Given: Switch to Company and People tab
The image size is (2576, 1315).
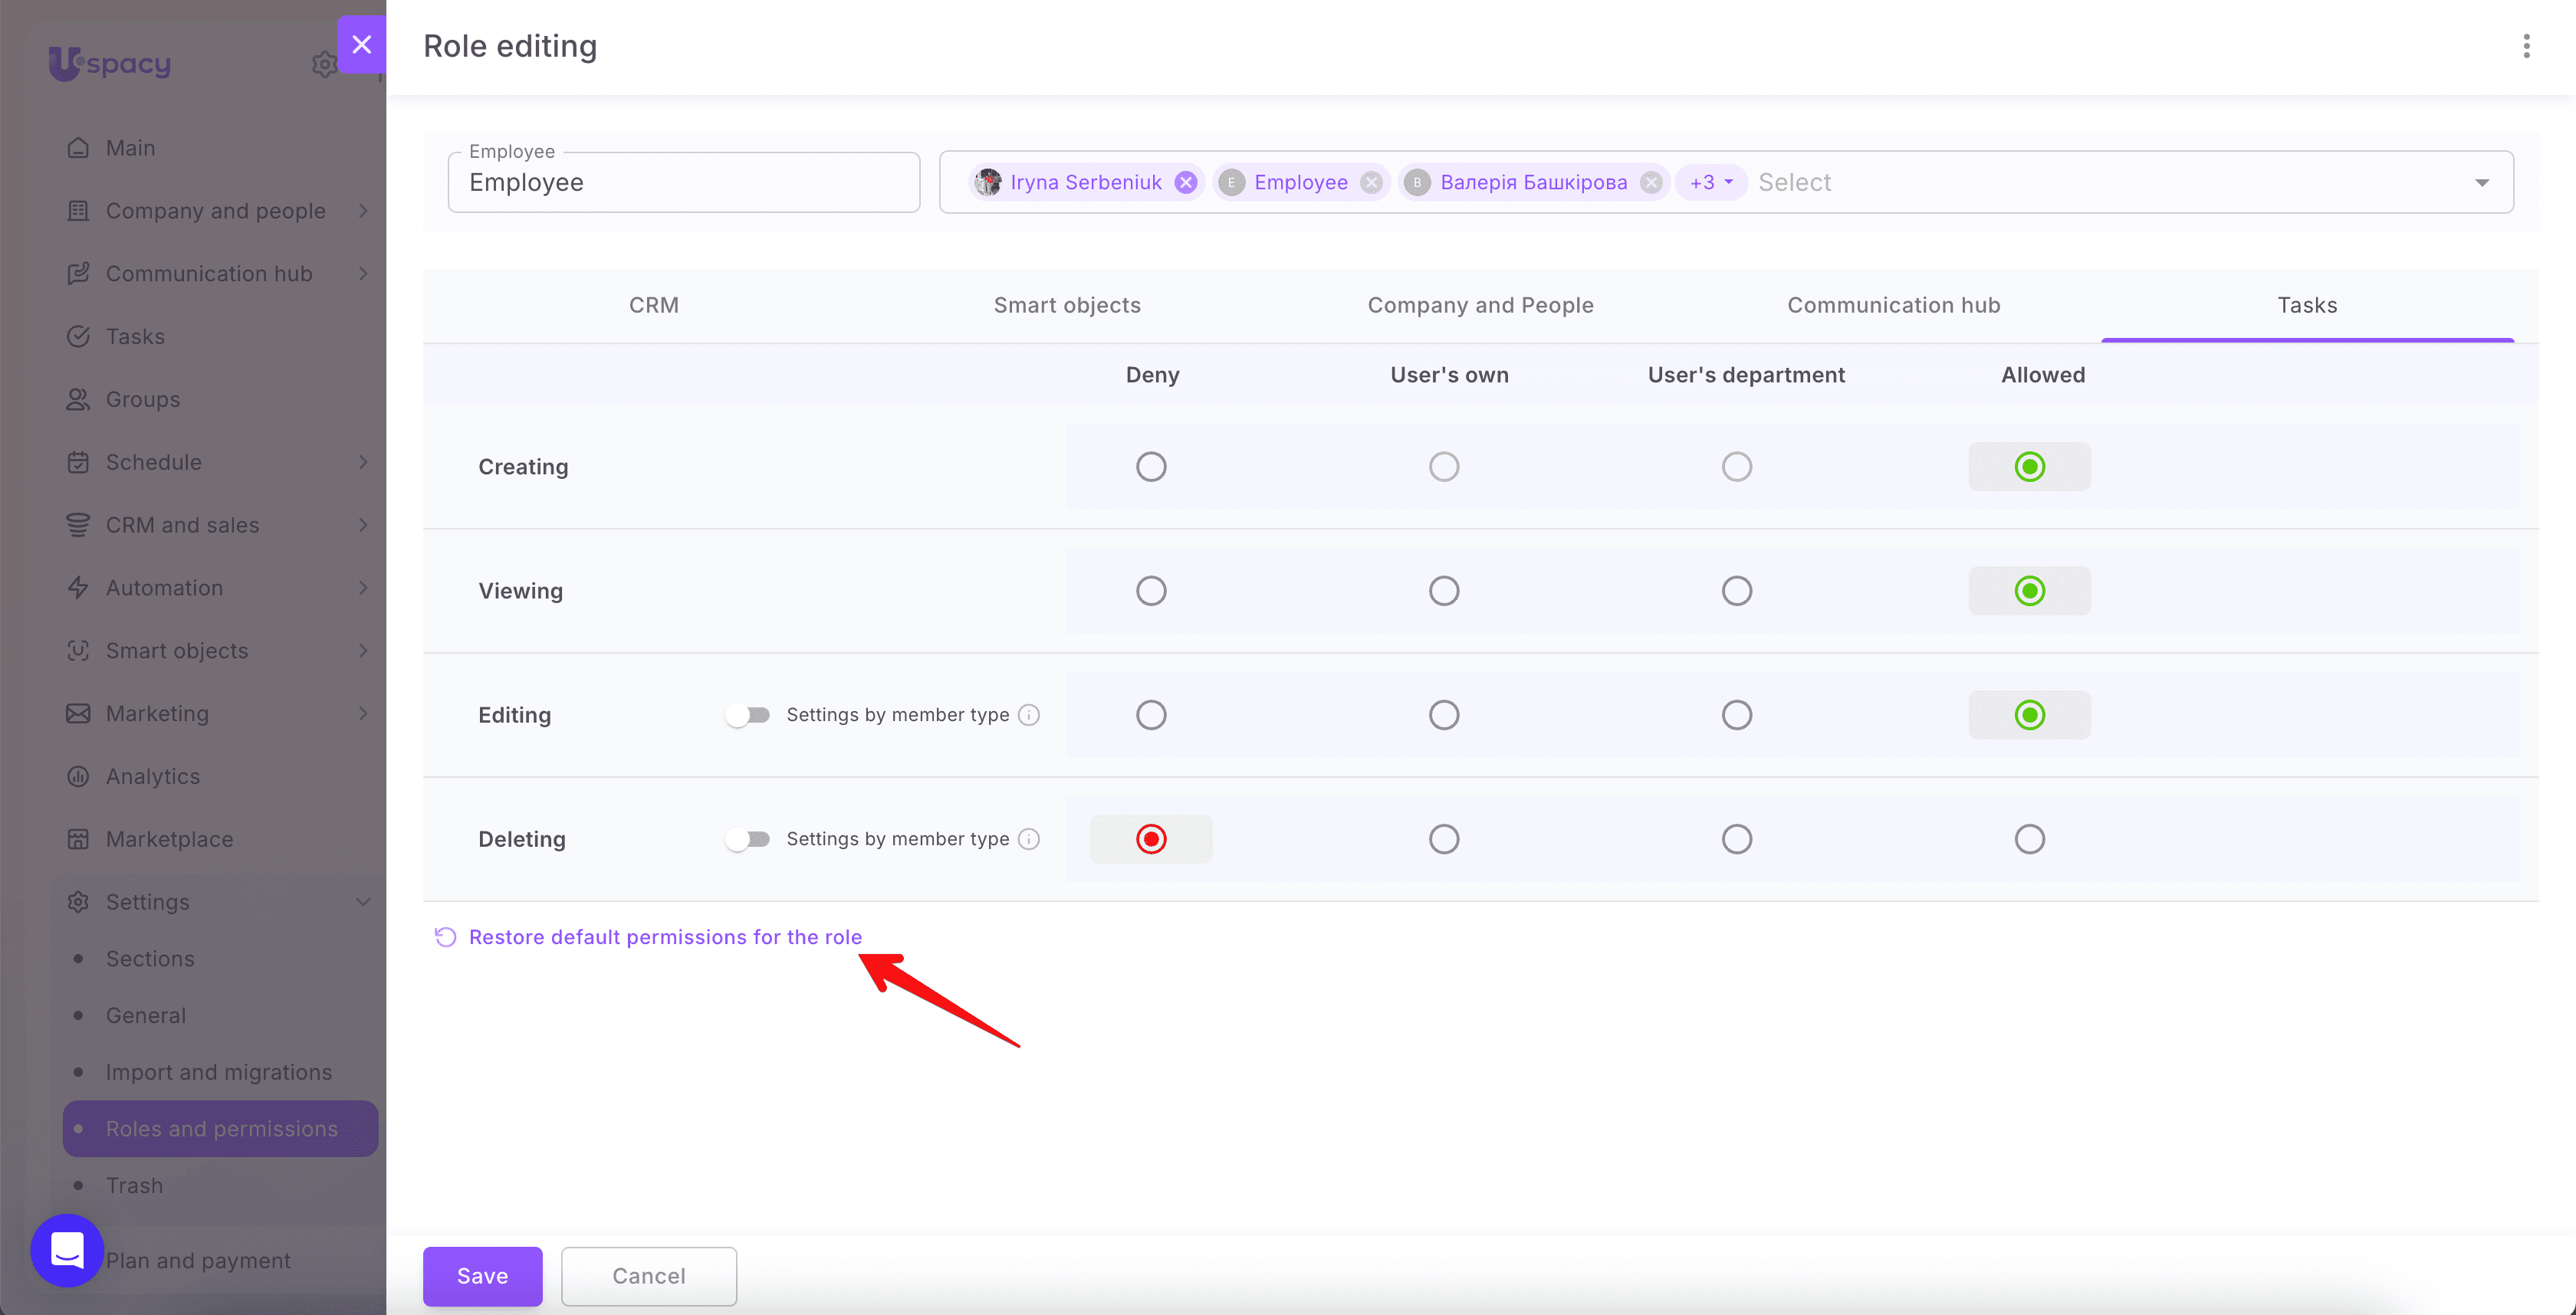Looking at the screenshot, I should 1480,305.
